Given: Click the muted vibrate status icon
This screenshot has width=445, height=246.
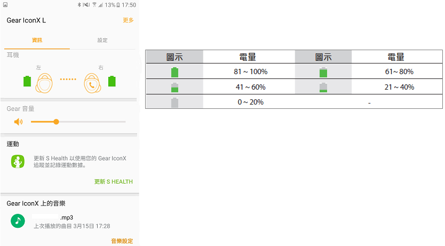Looking at the screenshot, I should pyautogui.click(x=86, y=5).
